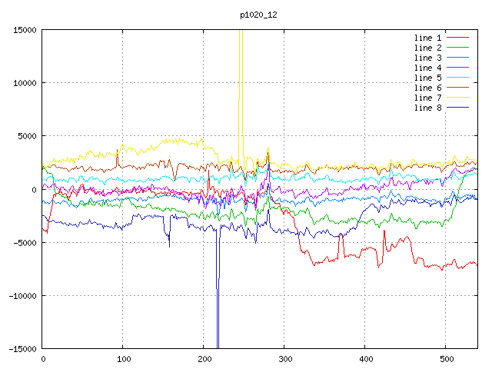Click the 400 x-axis tick label
This screenshot has height=369, width=492.
(365, 358)
